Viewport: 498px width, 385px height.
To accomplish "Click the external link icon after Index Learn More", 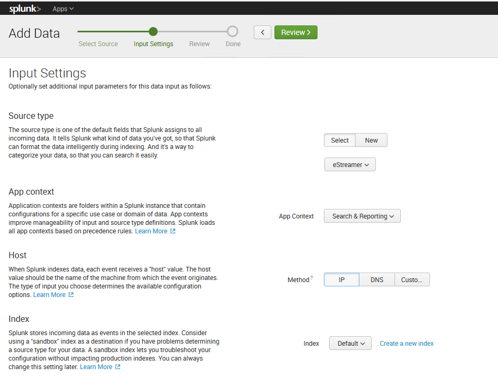I will pos(118,367).
